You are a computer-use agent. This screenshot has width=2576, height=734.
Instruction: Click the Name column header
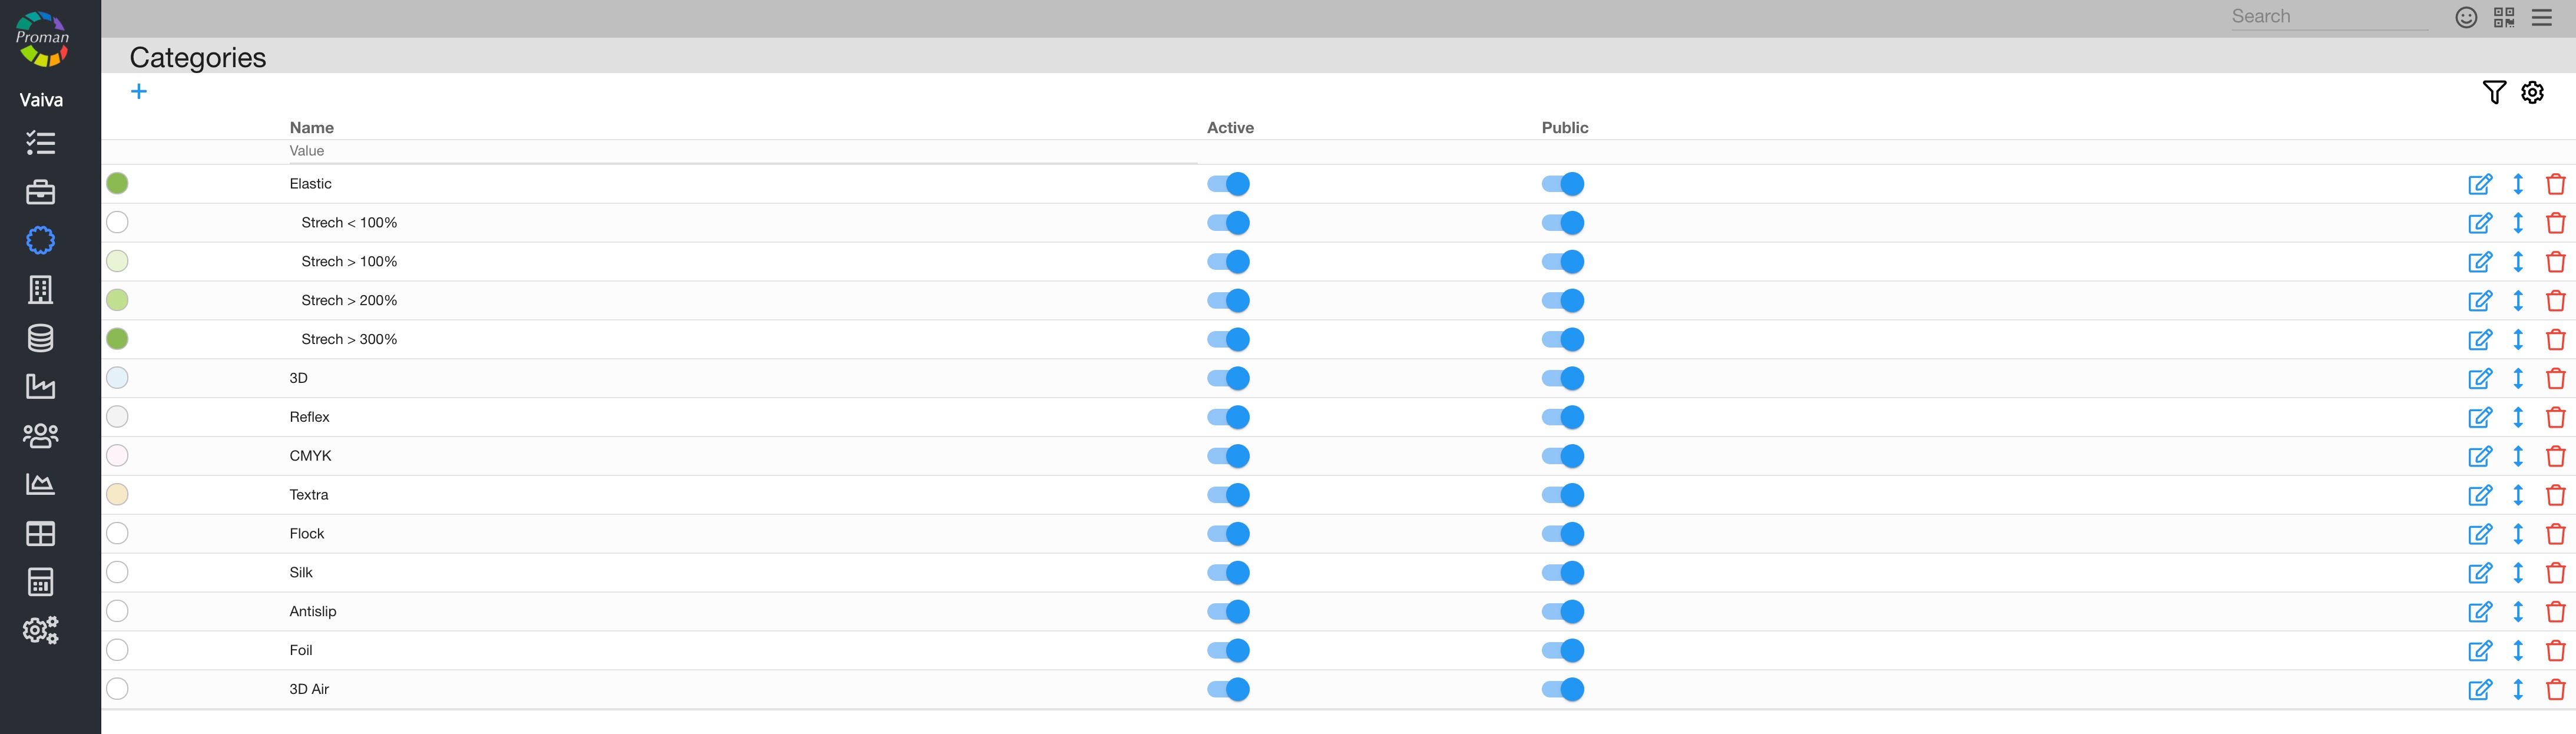click(x=311, y=128)
